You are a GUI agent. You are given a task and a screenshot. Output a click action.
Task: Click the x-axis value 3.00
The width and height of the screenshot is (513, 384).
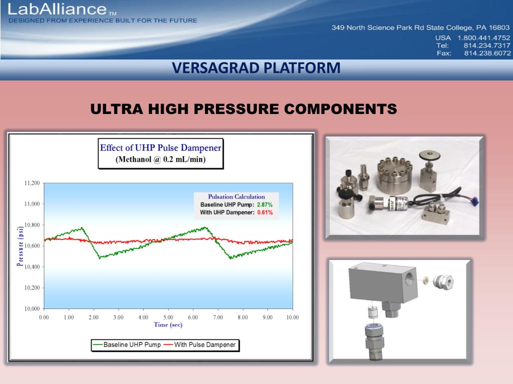click(x=118, y=317)
